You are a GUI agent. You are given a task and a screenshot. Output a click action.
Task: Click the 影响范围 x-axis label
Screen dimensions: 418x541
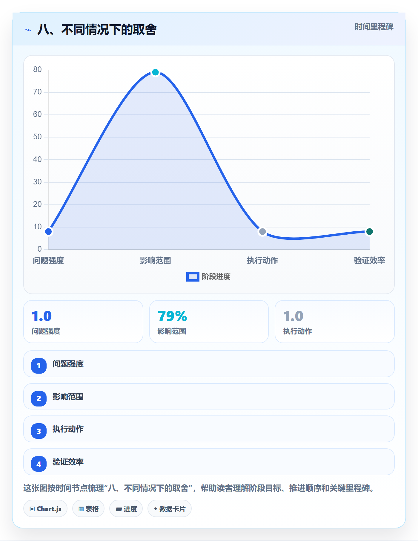pos(155,261)
